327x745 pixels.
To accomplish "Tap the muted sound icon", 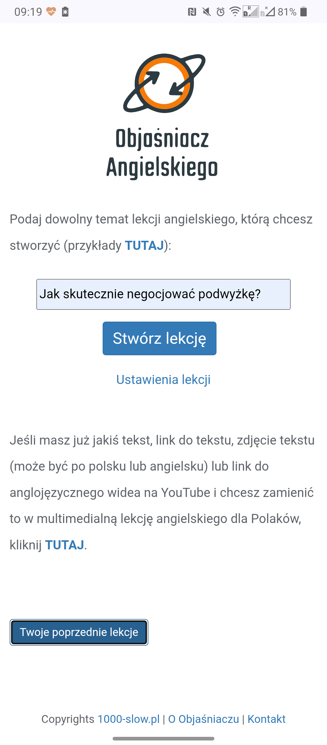I will pos(207,12).
